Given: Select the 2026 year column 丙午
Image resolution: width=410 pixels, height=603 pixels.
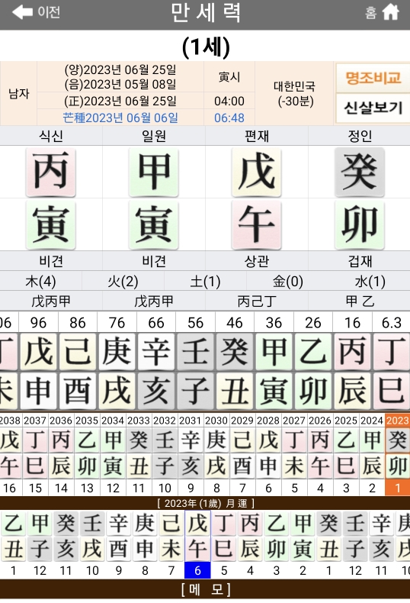Looking at the screenshot, I should [320, 455].
